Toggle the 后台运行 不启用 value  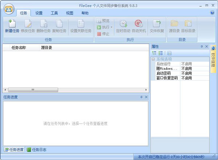pos(194,64)
